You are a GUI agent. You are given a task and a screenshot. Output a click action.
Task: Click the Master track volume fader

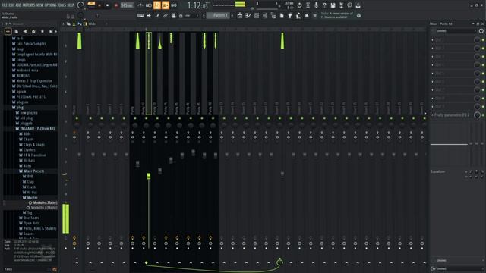coord(79,155)
